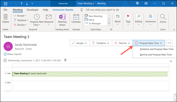Click the Delete trash can icon

pos(5,17)
